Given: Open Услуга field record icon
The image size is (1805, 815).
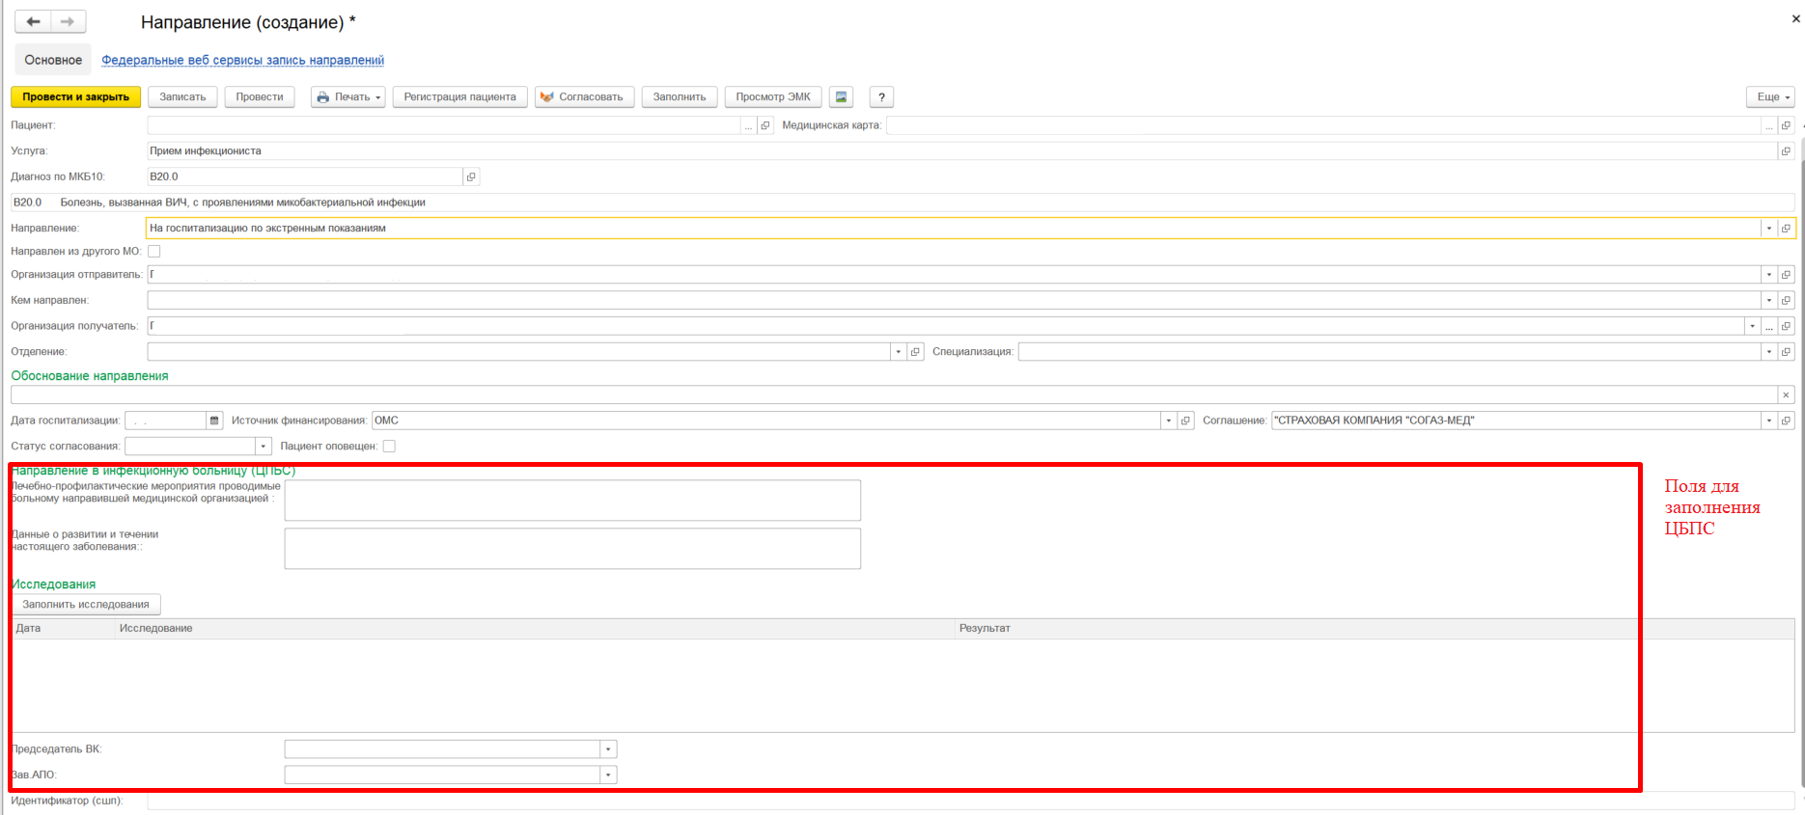Looking at the screenshot, I should tap(1786, 151).
